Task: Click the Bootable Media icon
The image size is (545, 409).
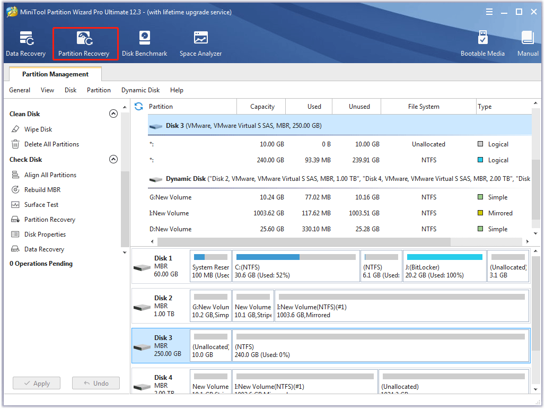Action: point(482,42)
